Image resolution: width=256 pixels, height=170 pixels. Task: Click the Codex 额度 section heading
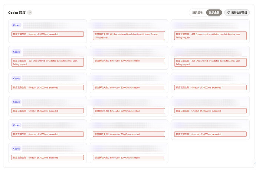point(17,13)
